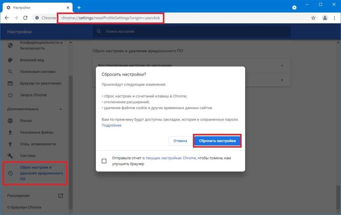Click the globe icon for Языки

10,121
